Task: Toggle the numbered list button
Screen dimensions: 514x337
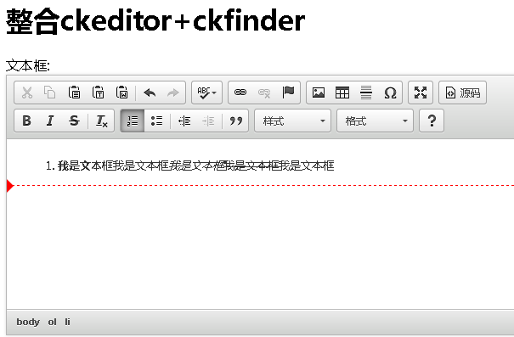Action: click(133, 121)
